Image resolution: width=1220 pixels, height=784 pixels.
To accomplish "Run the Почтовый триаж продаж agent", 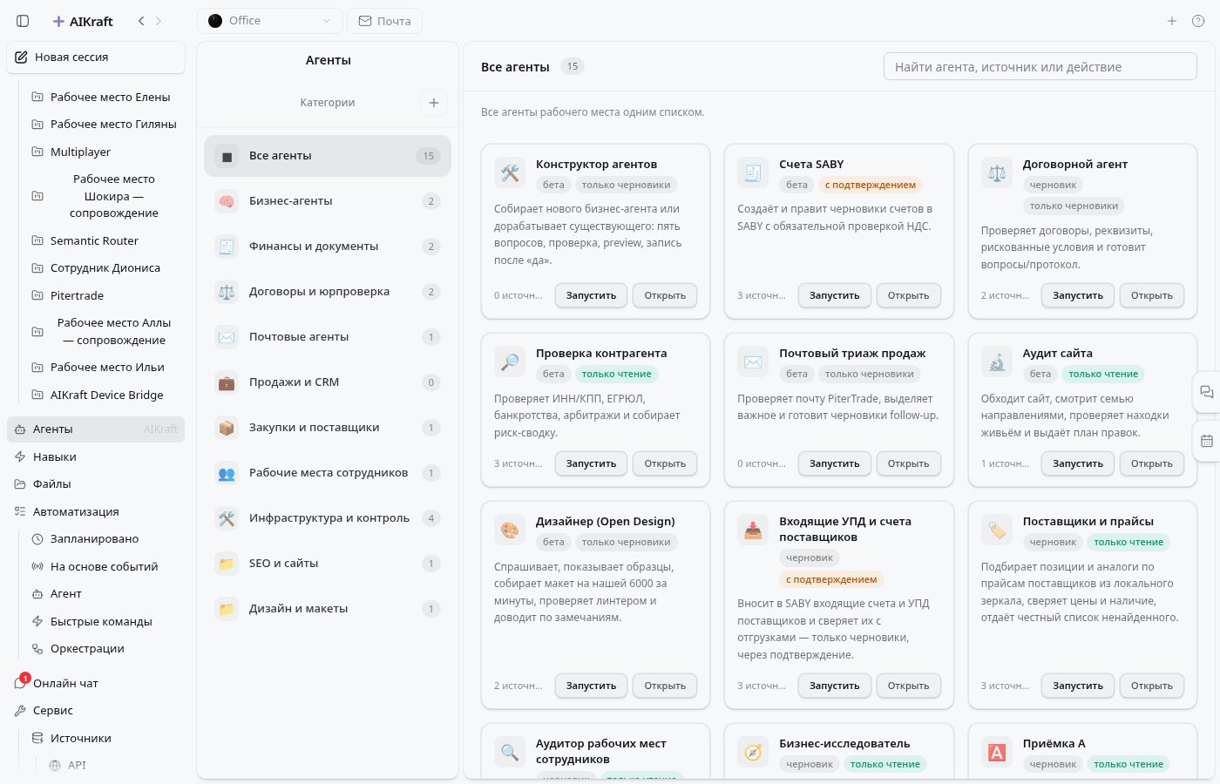I will (x=834, y=463).
